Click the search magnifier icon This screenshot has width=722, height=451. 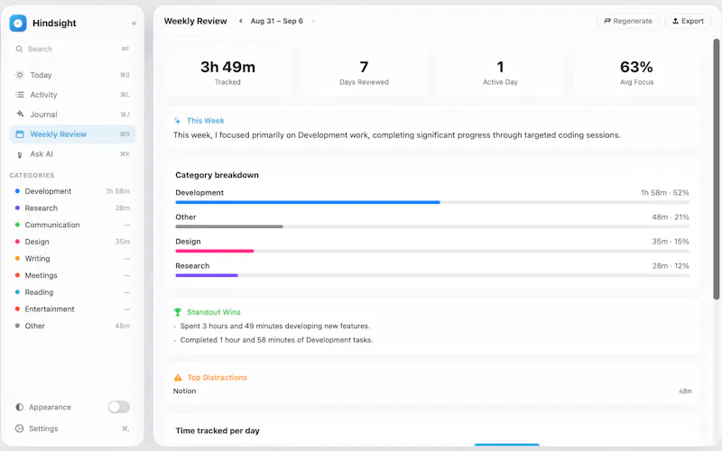click(x=19, y=49)
